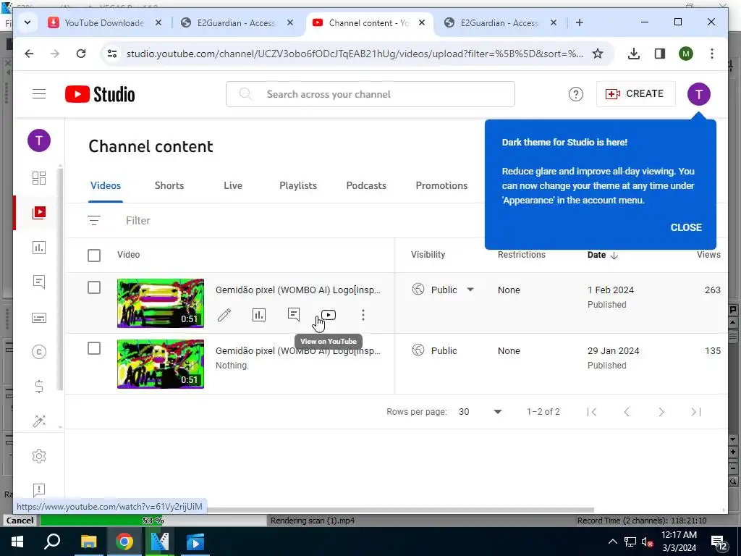This screenshot has width=741, height=556.
Task: Go to last page of videos
Action: point(696,412)
